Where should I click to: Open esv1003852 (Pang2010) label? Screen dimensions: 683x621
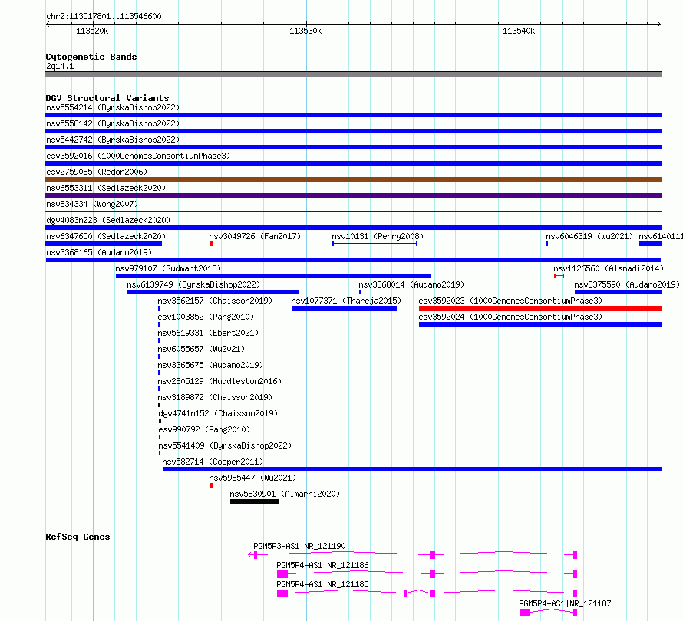tap(206, 317)
